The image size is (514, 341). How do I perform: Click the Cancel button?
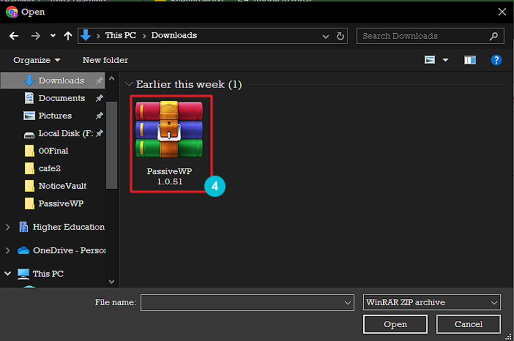pos(469,324)
